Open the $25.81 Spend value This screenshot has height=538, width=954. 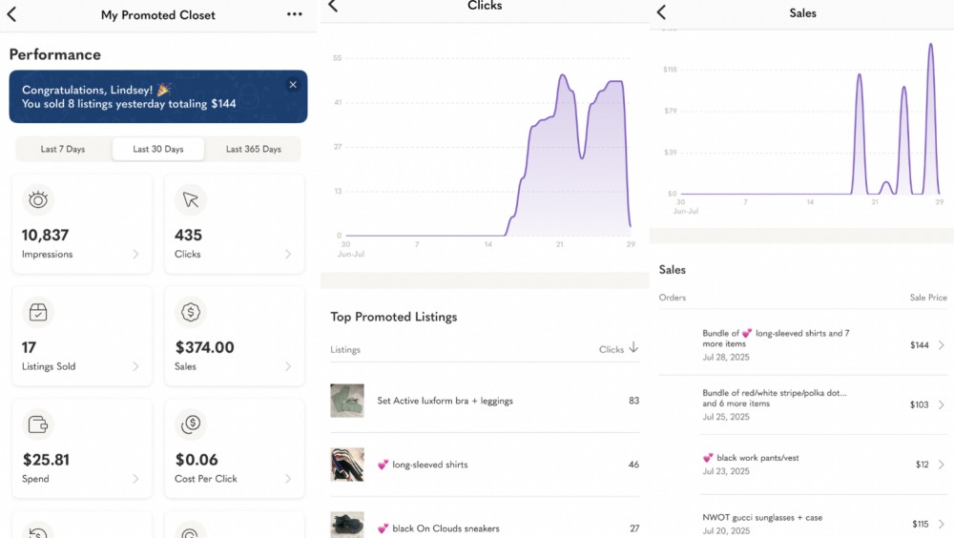[x=46, y=460]
